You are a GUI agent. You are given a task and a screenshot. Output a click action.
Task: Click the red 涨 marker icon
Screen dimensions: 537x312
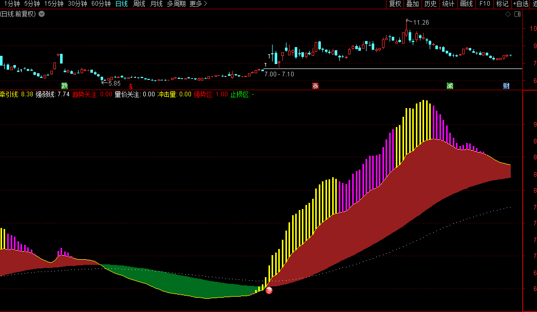(x=315, y=86)
